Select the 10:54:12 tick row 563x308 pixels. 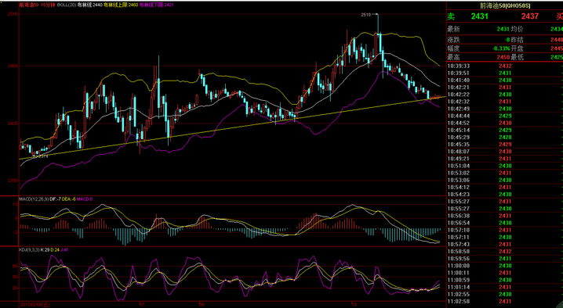[504, 188]
